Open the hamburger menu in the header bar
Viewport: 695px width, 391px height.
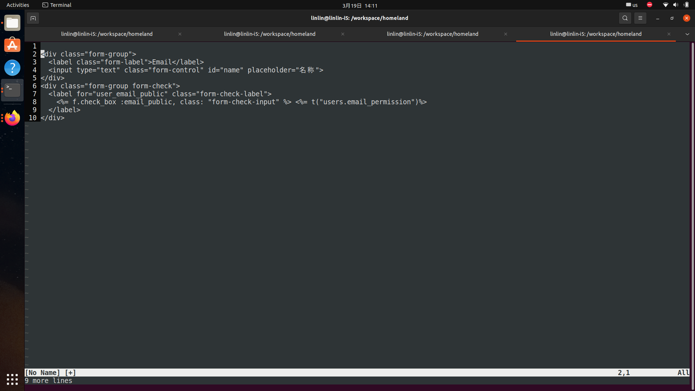click(640, 18)
